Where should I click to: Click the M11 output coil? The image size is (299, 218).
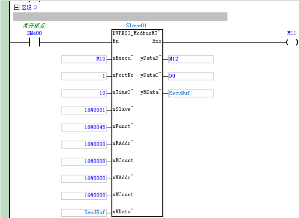click(x=292, y=42)
